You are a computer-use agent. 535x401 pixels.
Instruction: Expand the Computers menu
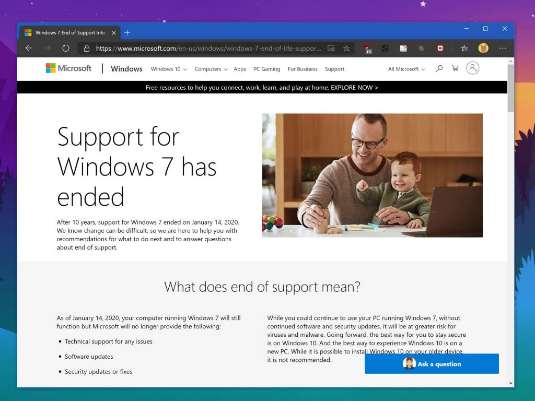pos(211,69)
